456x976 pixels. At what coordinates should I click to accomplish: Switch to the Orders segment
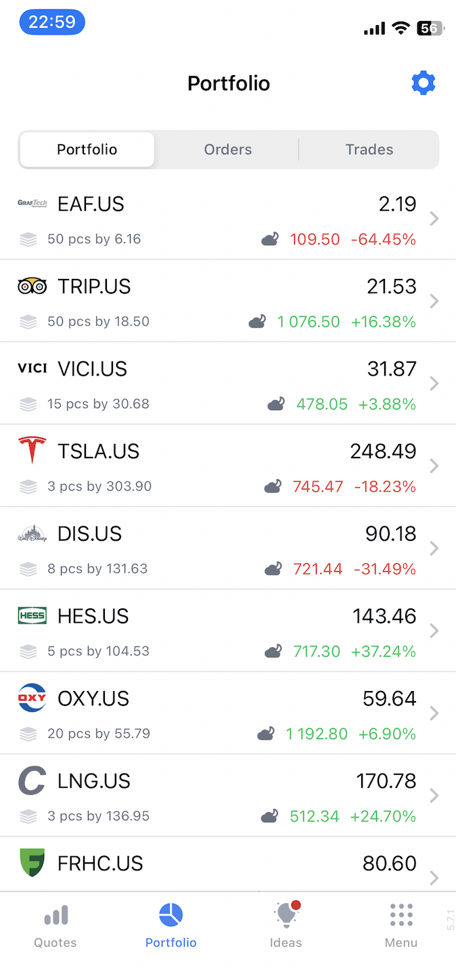click(x=228, y=150)
